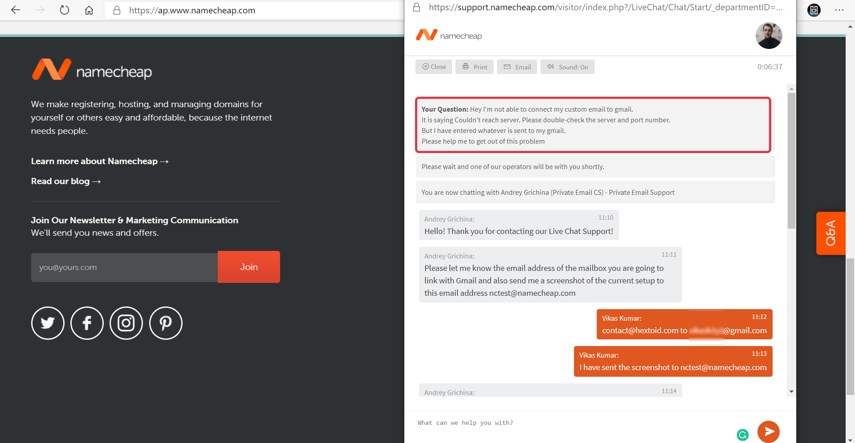855x443 pixels.
Task: Print the chat transcript
Action: [474, 67]
